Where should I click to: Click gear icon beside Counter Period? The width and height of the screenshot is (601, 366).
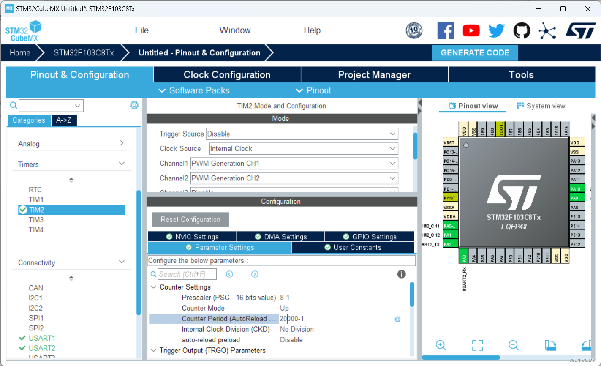(x=397, y=319)
